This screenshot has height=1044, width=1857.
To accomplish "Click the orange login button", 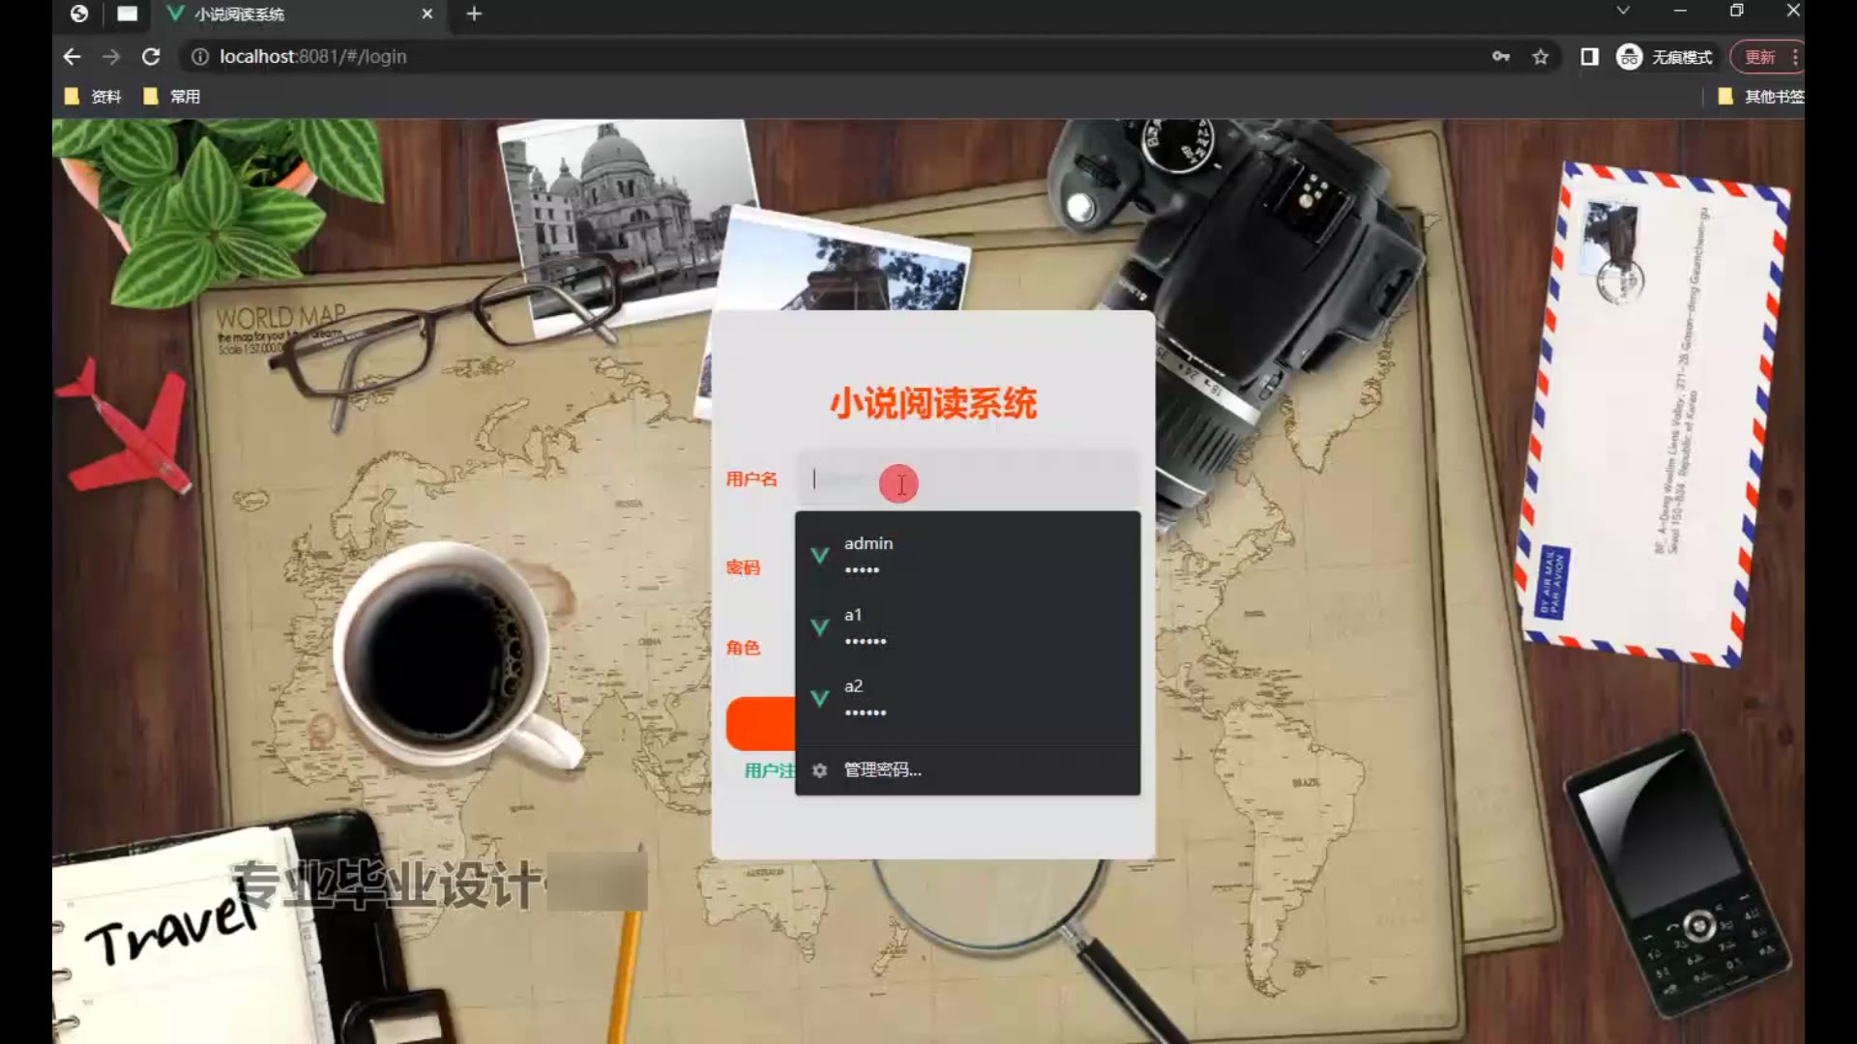I will 760,724.
